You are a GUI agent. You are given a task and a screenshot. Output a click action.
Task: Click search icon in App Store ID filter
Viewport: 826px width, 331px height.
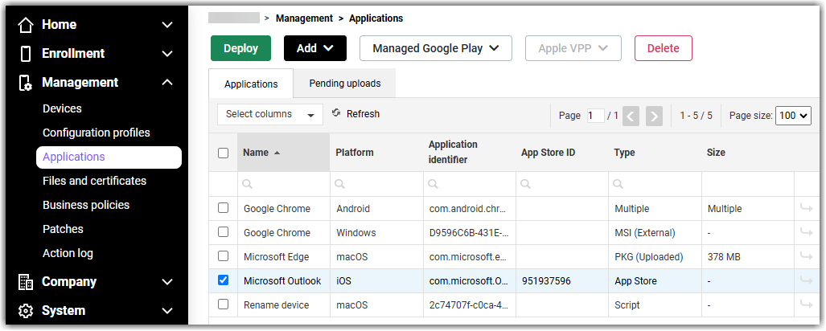click(x=525, y=184)
